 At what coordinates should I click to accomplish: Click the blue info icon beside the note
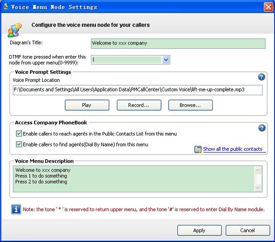16,209
